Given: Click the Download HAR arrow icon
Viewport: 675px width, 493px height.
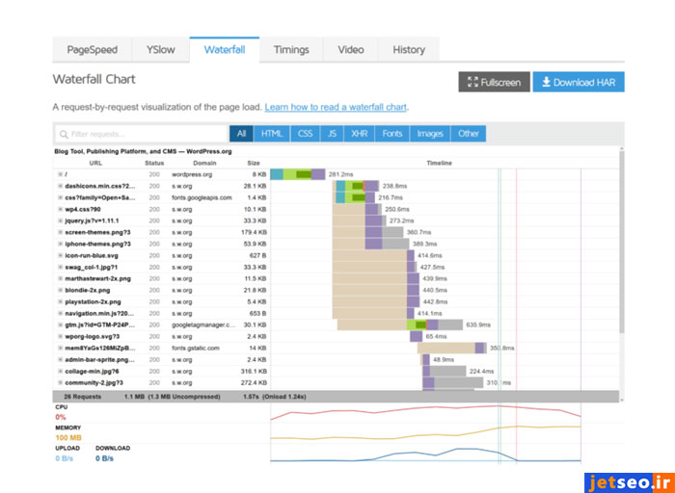Looking at the screenshot, I should tap(546, 83).
